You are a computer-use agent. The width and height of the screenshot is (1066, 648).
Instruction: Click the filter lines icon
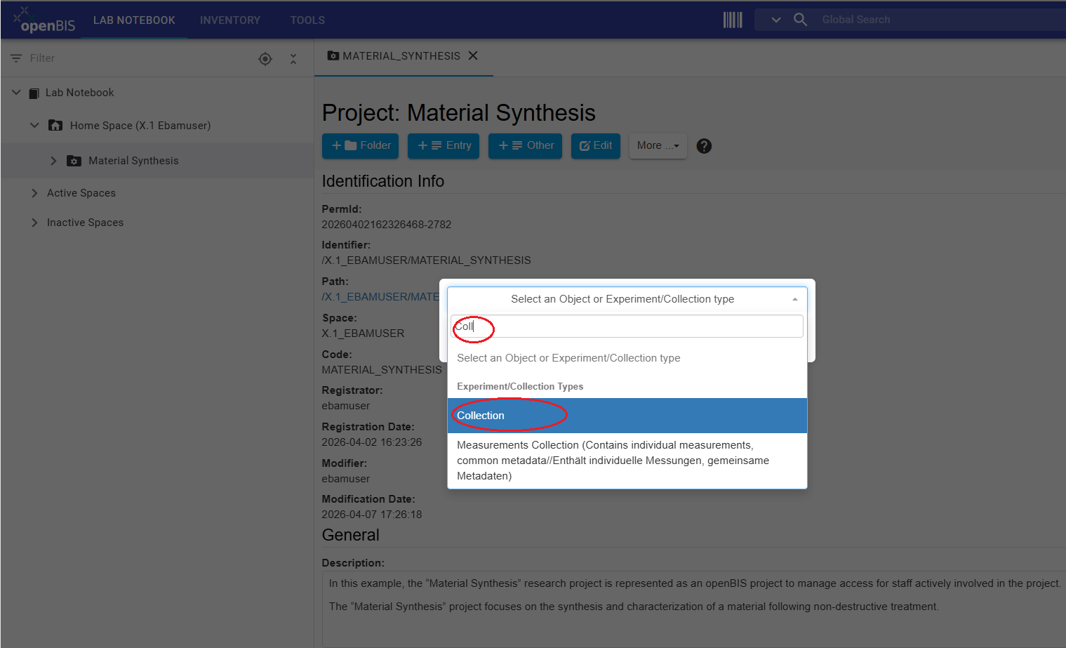(x=16, y=58)
